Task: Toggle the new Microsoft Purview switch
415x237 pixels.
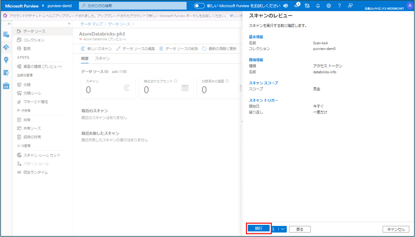Action: click(x=199, y=6)
